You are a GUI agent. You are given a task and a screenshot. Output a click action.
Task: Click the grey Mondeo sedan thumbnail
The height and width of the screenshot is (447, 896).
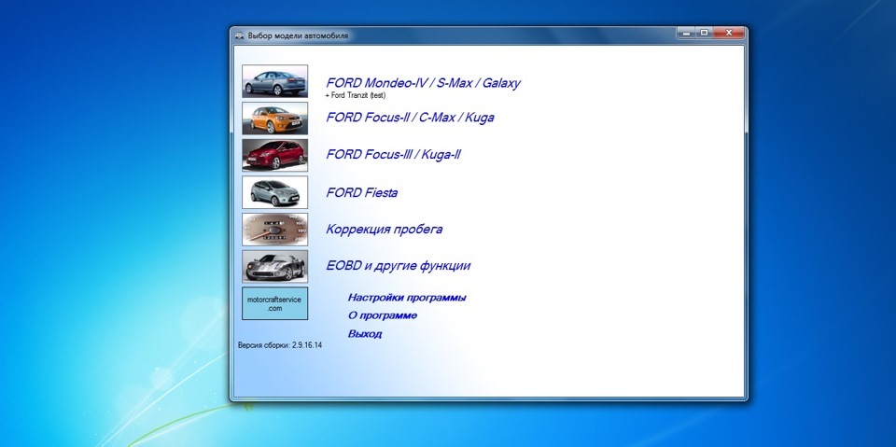point(274,81)
